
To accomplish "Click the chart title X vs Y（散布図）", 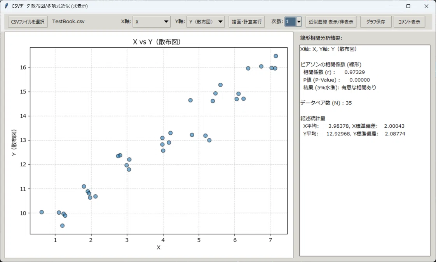I will (x=158, y=42).
